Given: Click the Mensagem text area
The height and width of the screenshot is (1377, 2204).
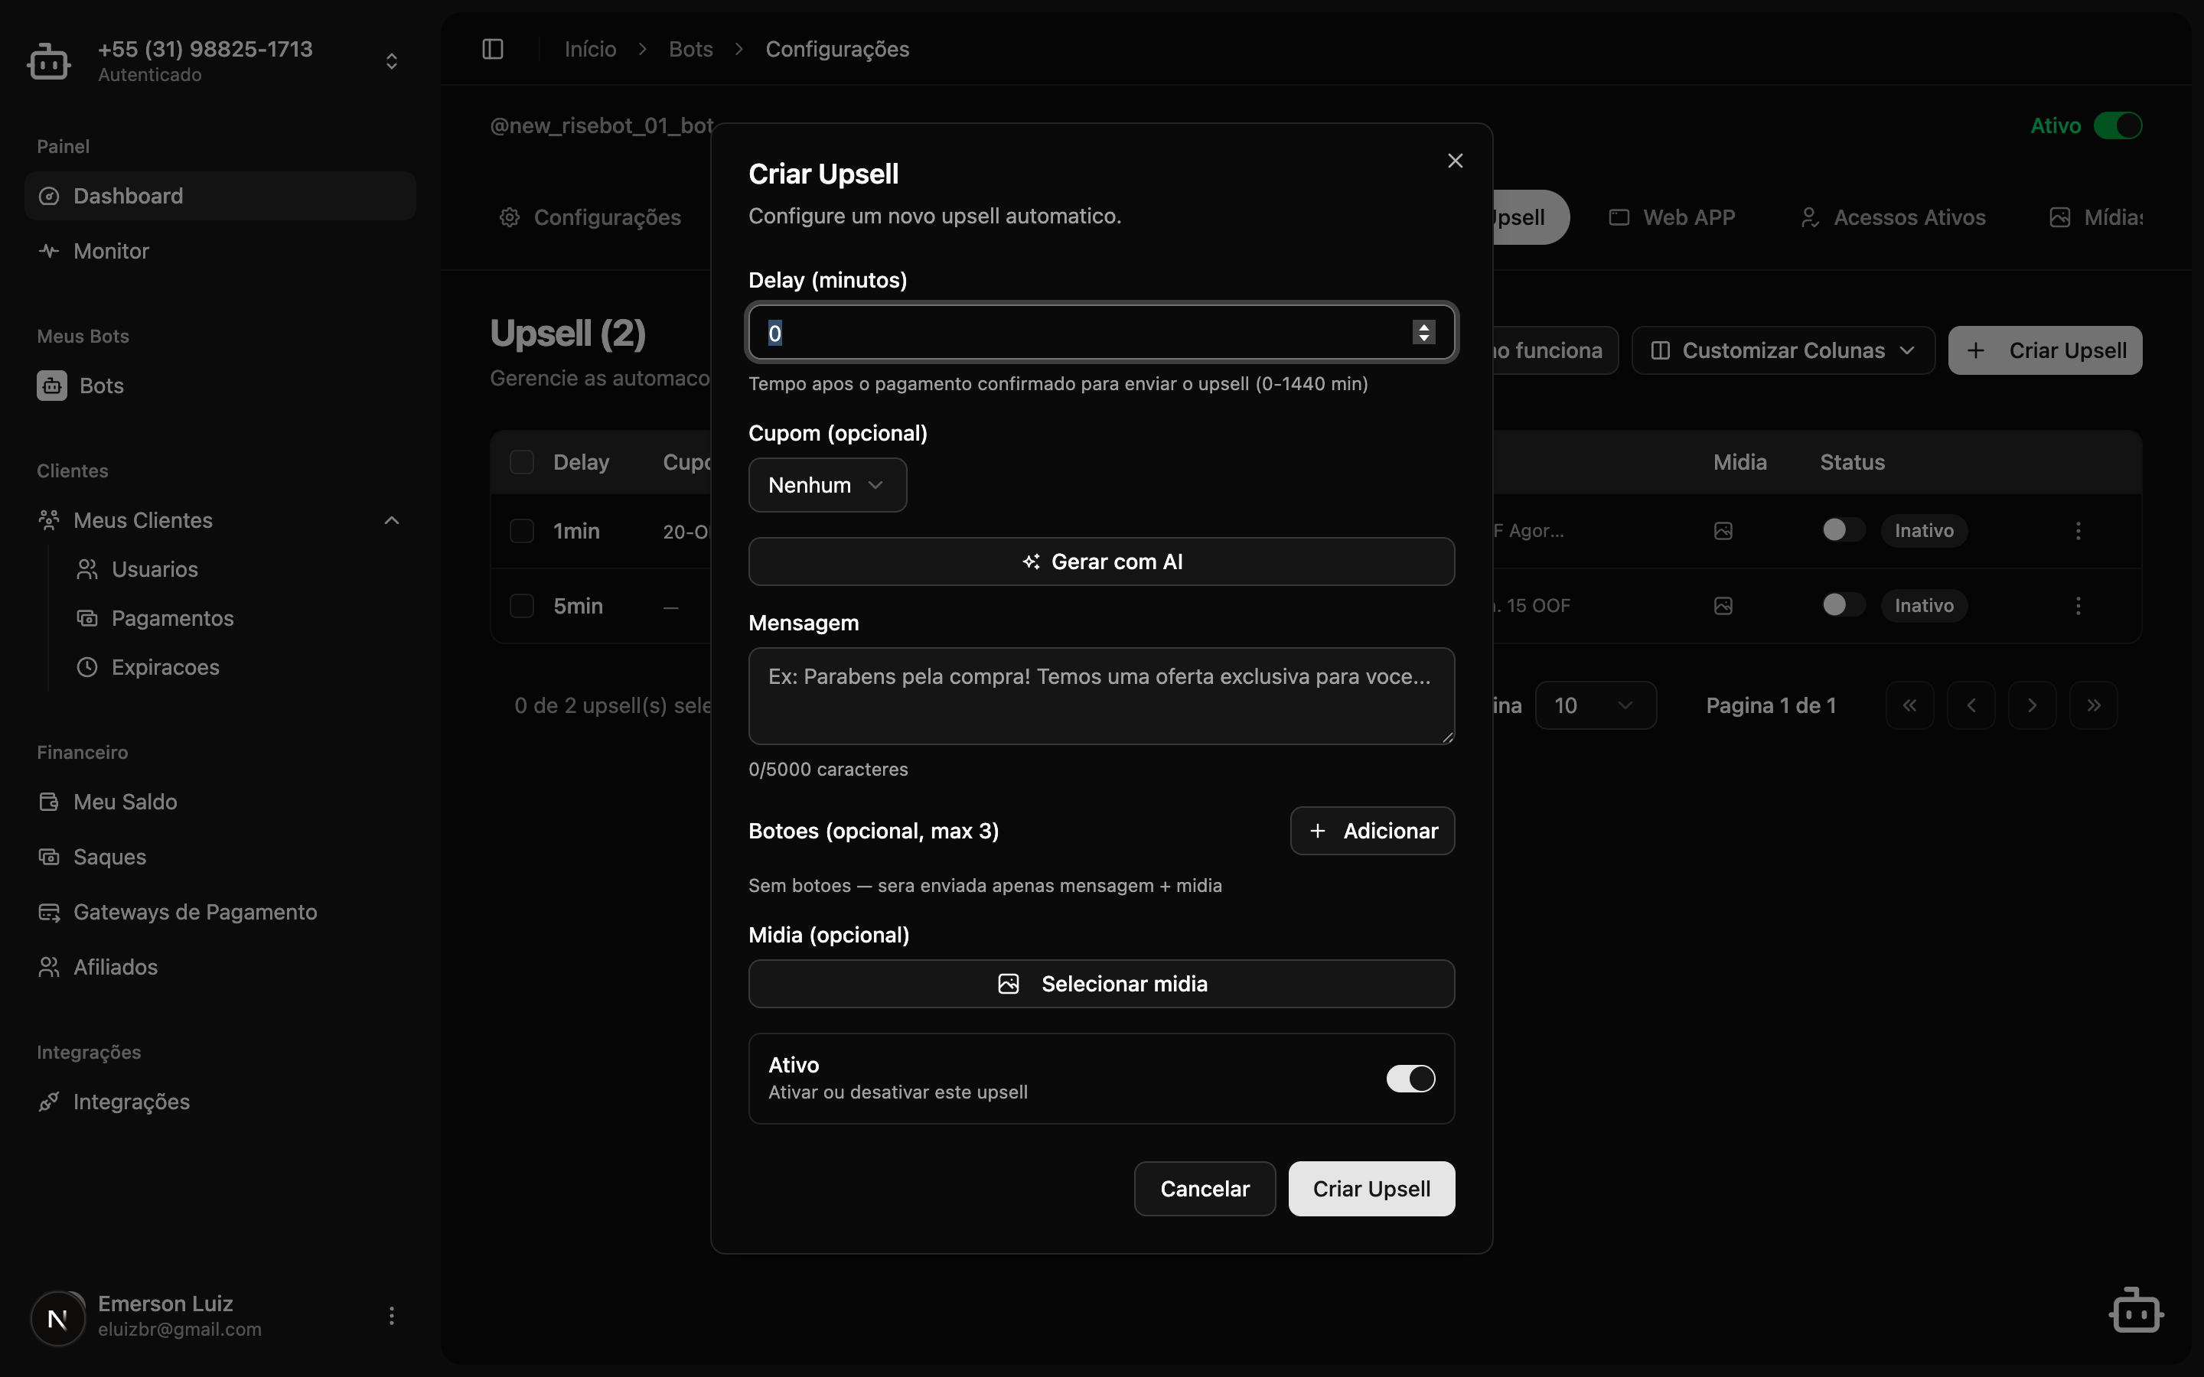Looking at the screenshot, I should [1101, 696].
